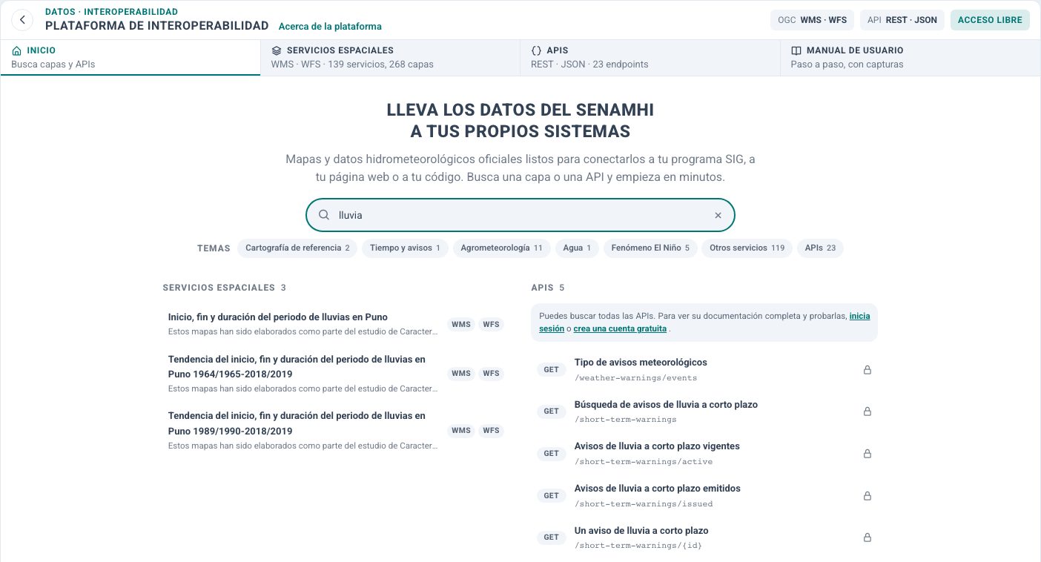Open Inicio, fin y duración lluvias en Puno result
The width and height of the screenshot is (1041, 562).
click(x=336, y=324)
